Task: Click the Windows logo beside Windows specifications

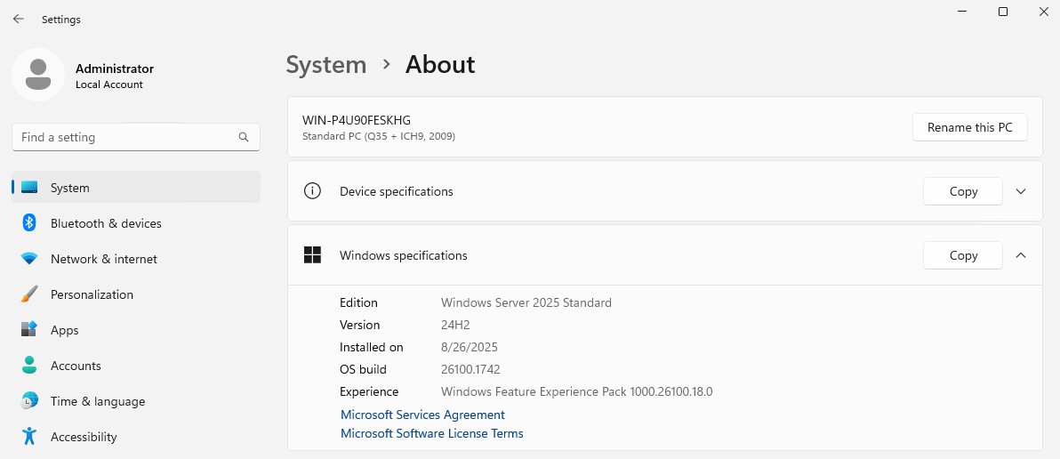Action: [312, 254]
